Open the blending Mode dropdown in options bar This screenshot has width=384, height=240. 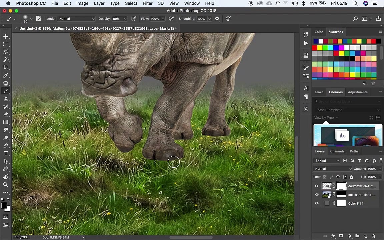[76, 19]
